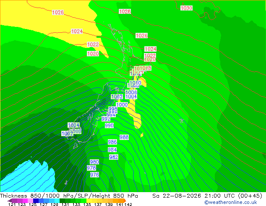Click the legend value 127
The height and width of the screenshot is (206, 266).
tap(44, 204)
